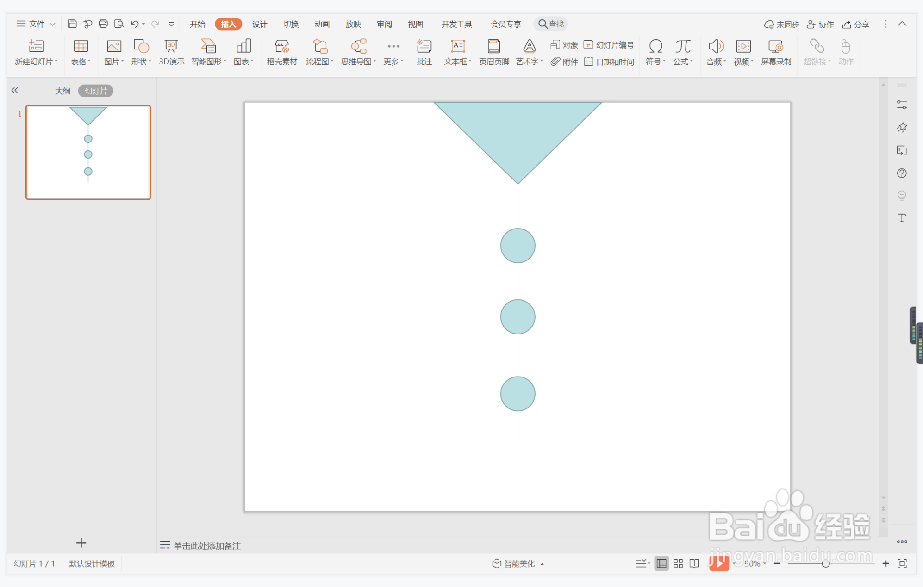Open the annotation (批注) tool
This screenshot has width=923, height=587.
[x=424, y=52]
